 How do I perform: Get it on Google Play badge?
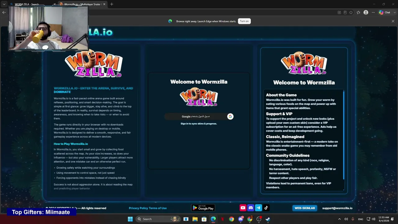203,208
